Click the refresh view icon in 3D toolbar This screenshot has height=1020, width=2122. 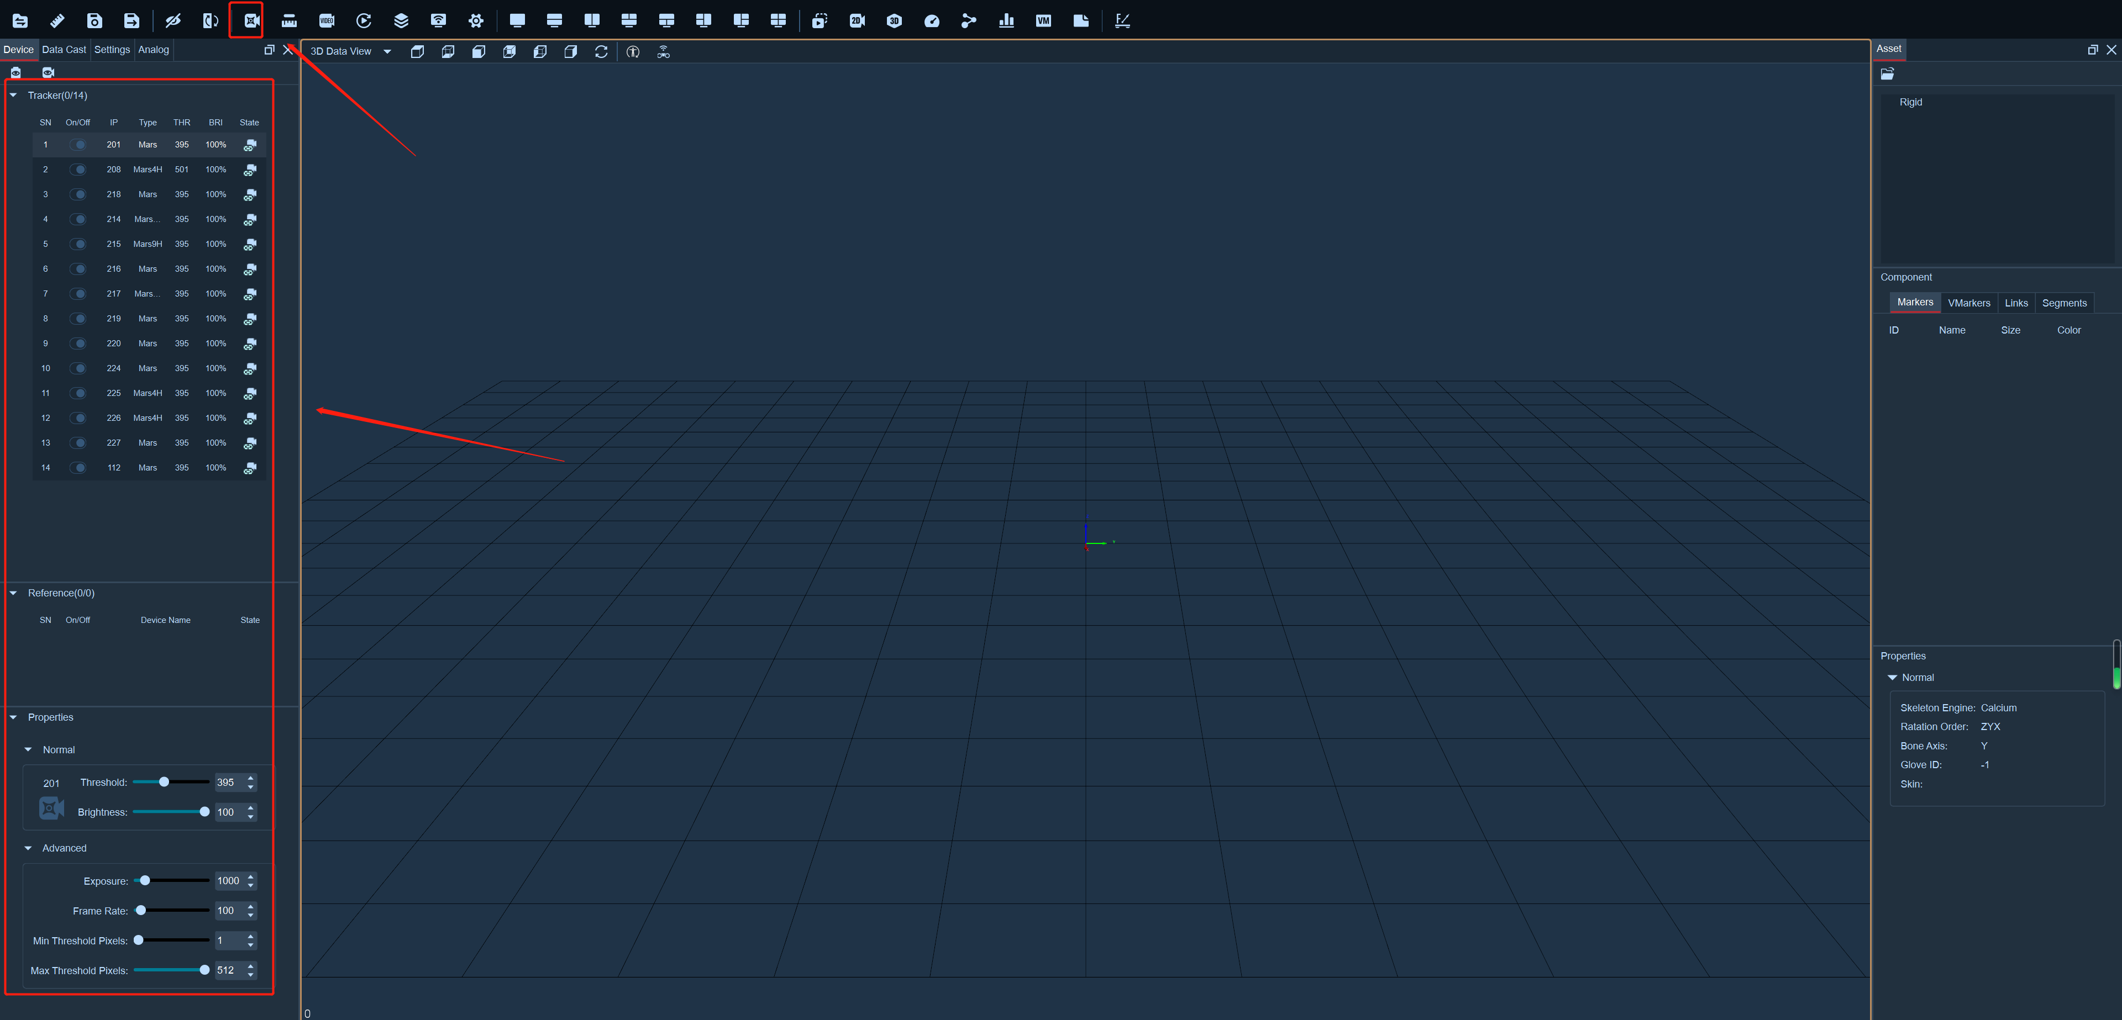click(x=601, y=52)
